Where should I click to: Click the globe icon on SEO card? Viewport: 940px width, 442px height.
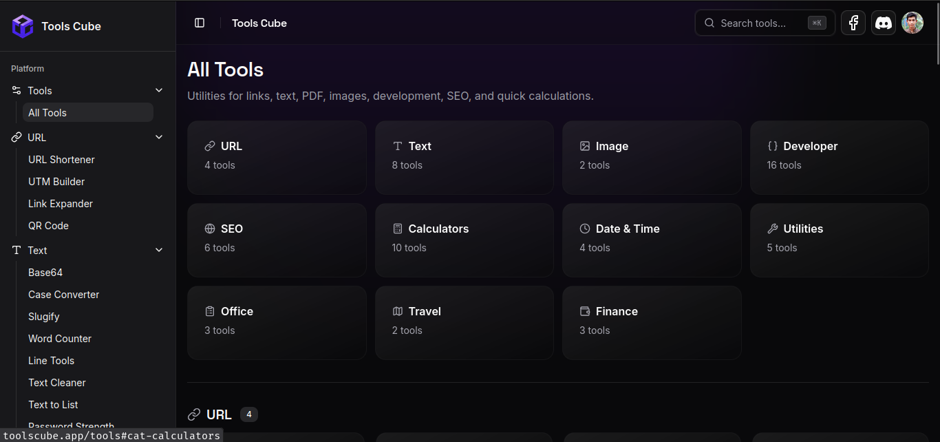(210, 229)
